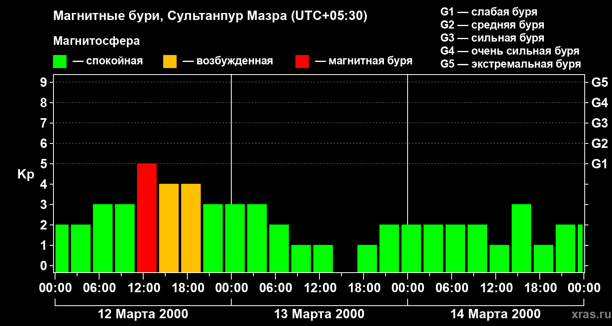Click the "G1 — слабая буря" legend line
This screenshot has width=612, height=326.
pyautogui.click(x=489, y=12)
